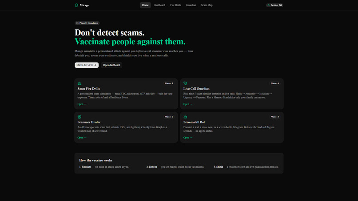Screen dimensions: 358x201
Task: Follow the Open link under Live Call Guardian
Action: click(188, 104)
